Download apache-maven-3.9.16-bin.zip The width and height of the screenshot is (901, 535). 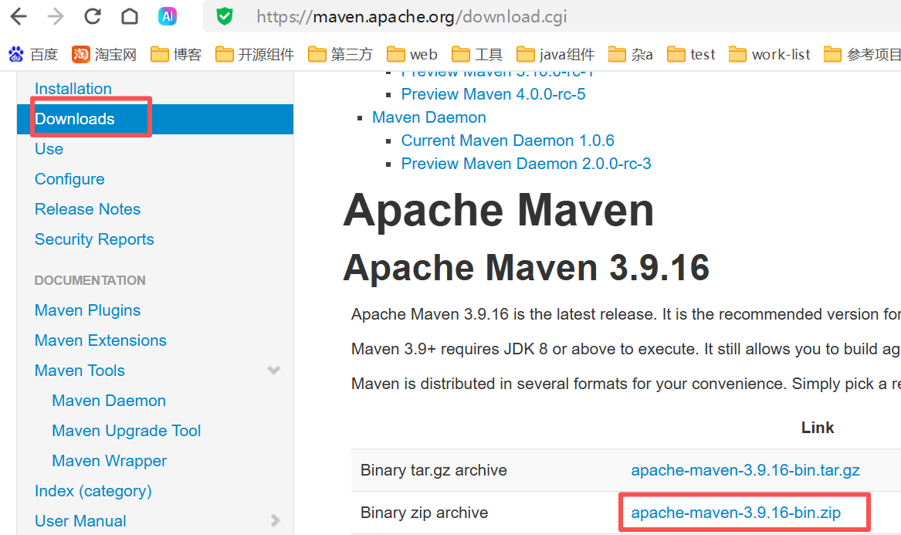click(736, 513)
